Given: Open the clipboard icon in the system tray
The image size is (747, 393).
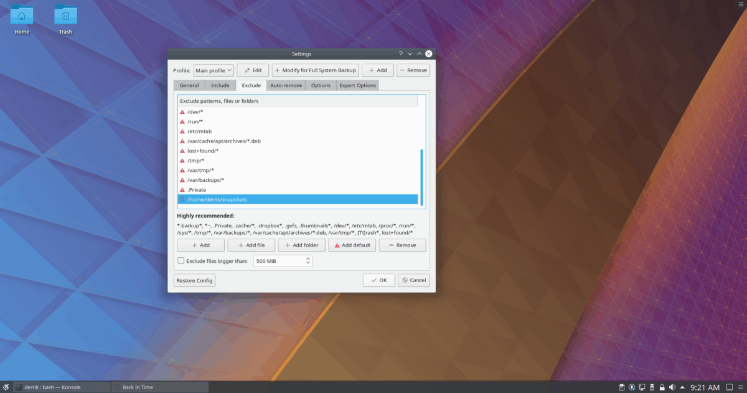Looking at the screenshot, I should coord(621,387).
